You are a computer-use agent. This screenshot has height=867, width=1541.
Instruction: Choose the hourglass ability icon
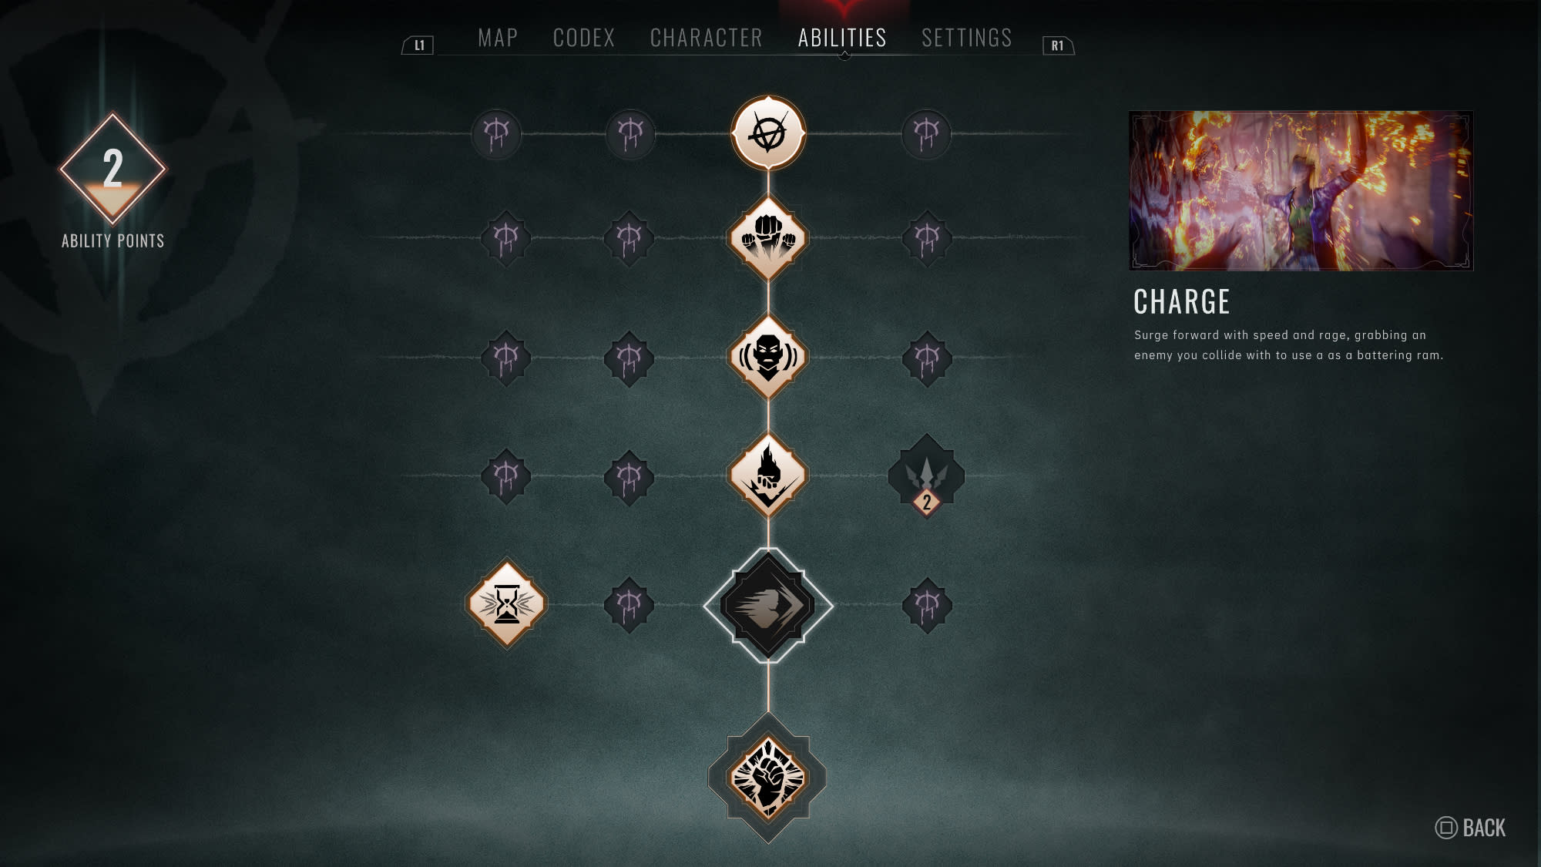point(507,604)
